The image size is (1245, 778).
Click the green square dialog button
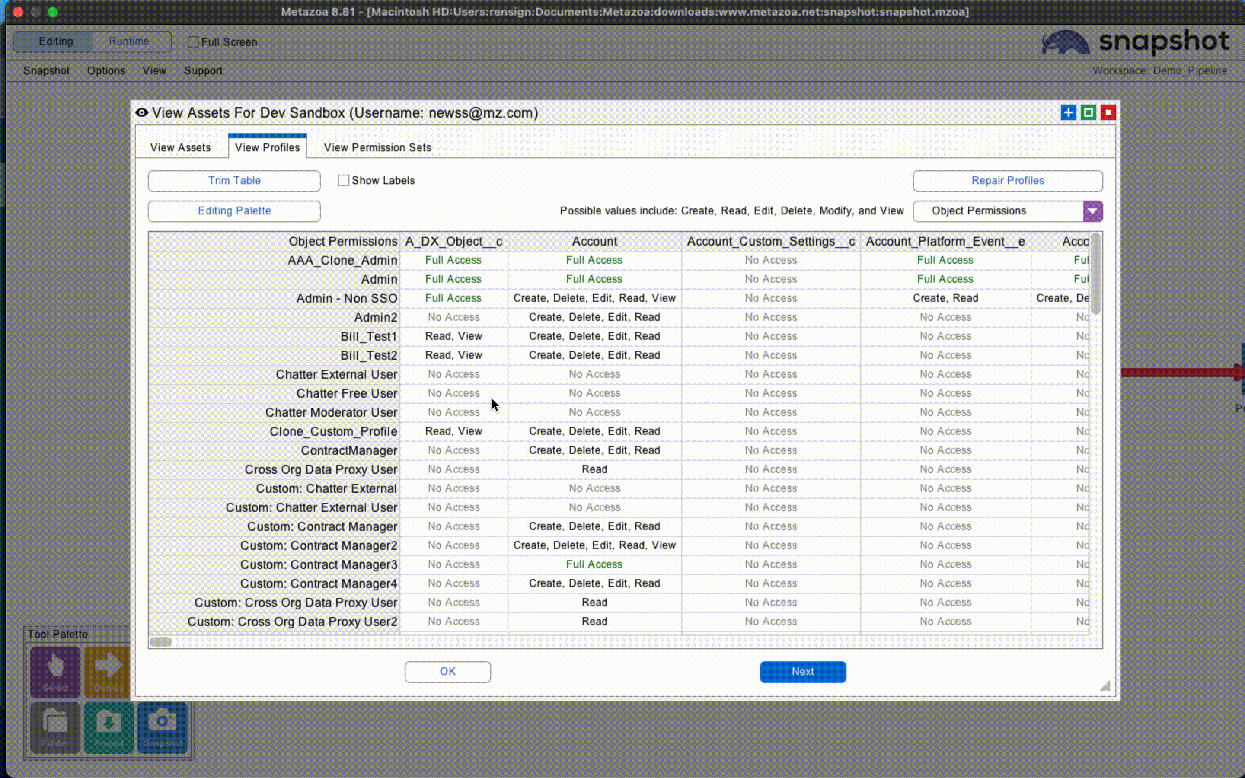point(1088,112)
